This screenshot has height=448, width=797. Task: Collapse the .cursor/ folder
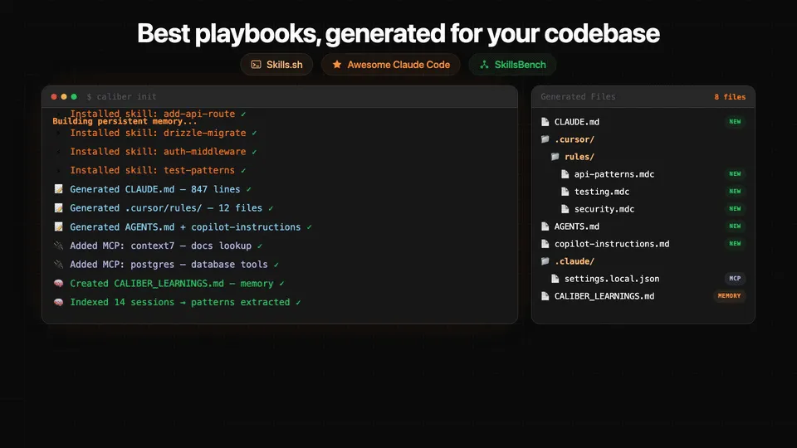click(574, 139)
